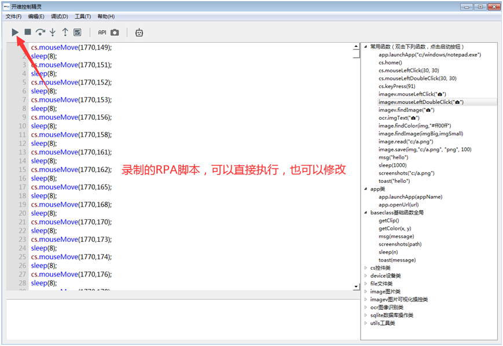Select app.launchApp(appName) entry
Viewport: 503px width, 346px height.
[410, 197]
